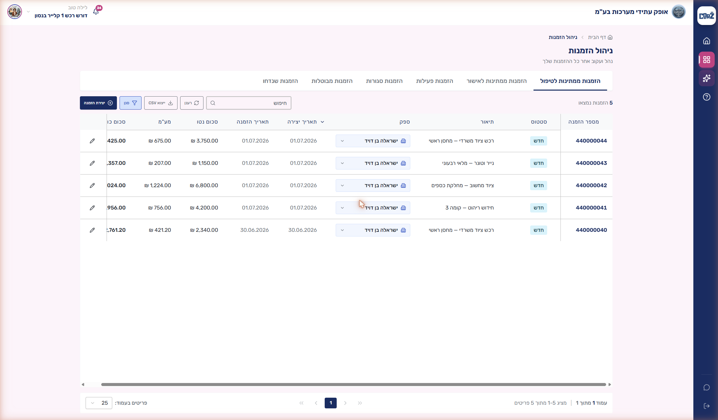Click the search magnifier icon
This screenshot has width=718, height=420.
[x=213, y=103]
